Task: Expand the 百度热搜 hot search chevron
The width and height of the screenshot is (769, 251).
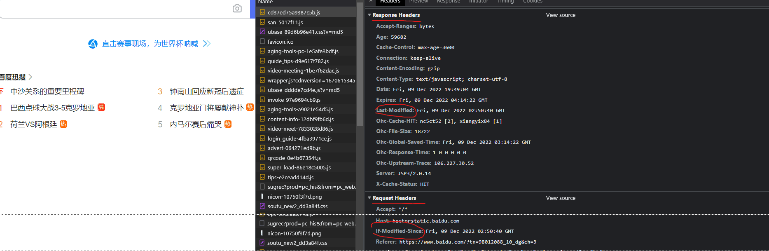Action: pyautogui.click(x=30, y=77)
